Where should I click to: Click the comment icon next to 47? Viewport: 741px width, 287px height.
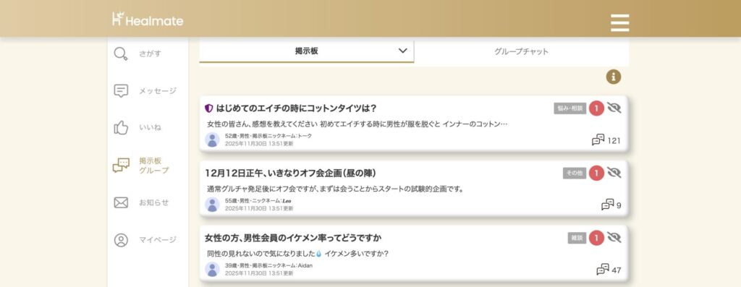pyautogui.click(x=603, y=270)
